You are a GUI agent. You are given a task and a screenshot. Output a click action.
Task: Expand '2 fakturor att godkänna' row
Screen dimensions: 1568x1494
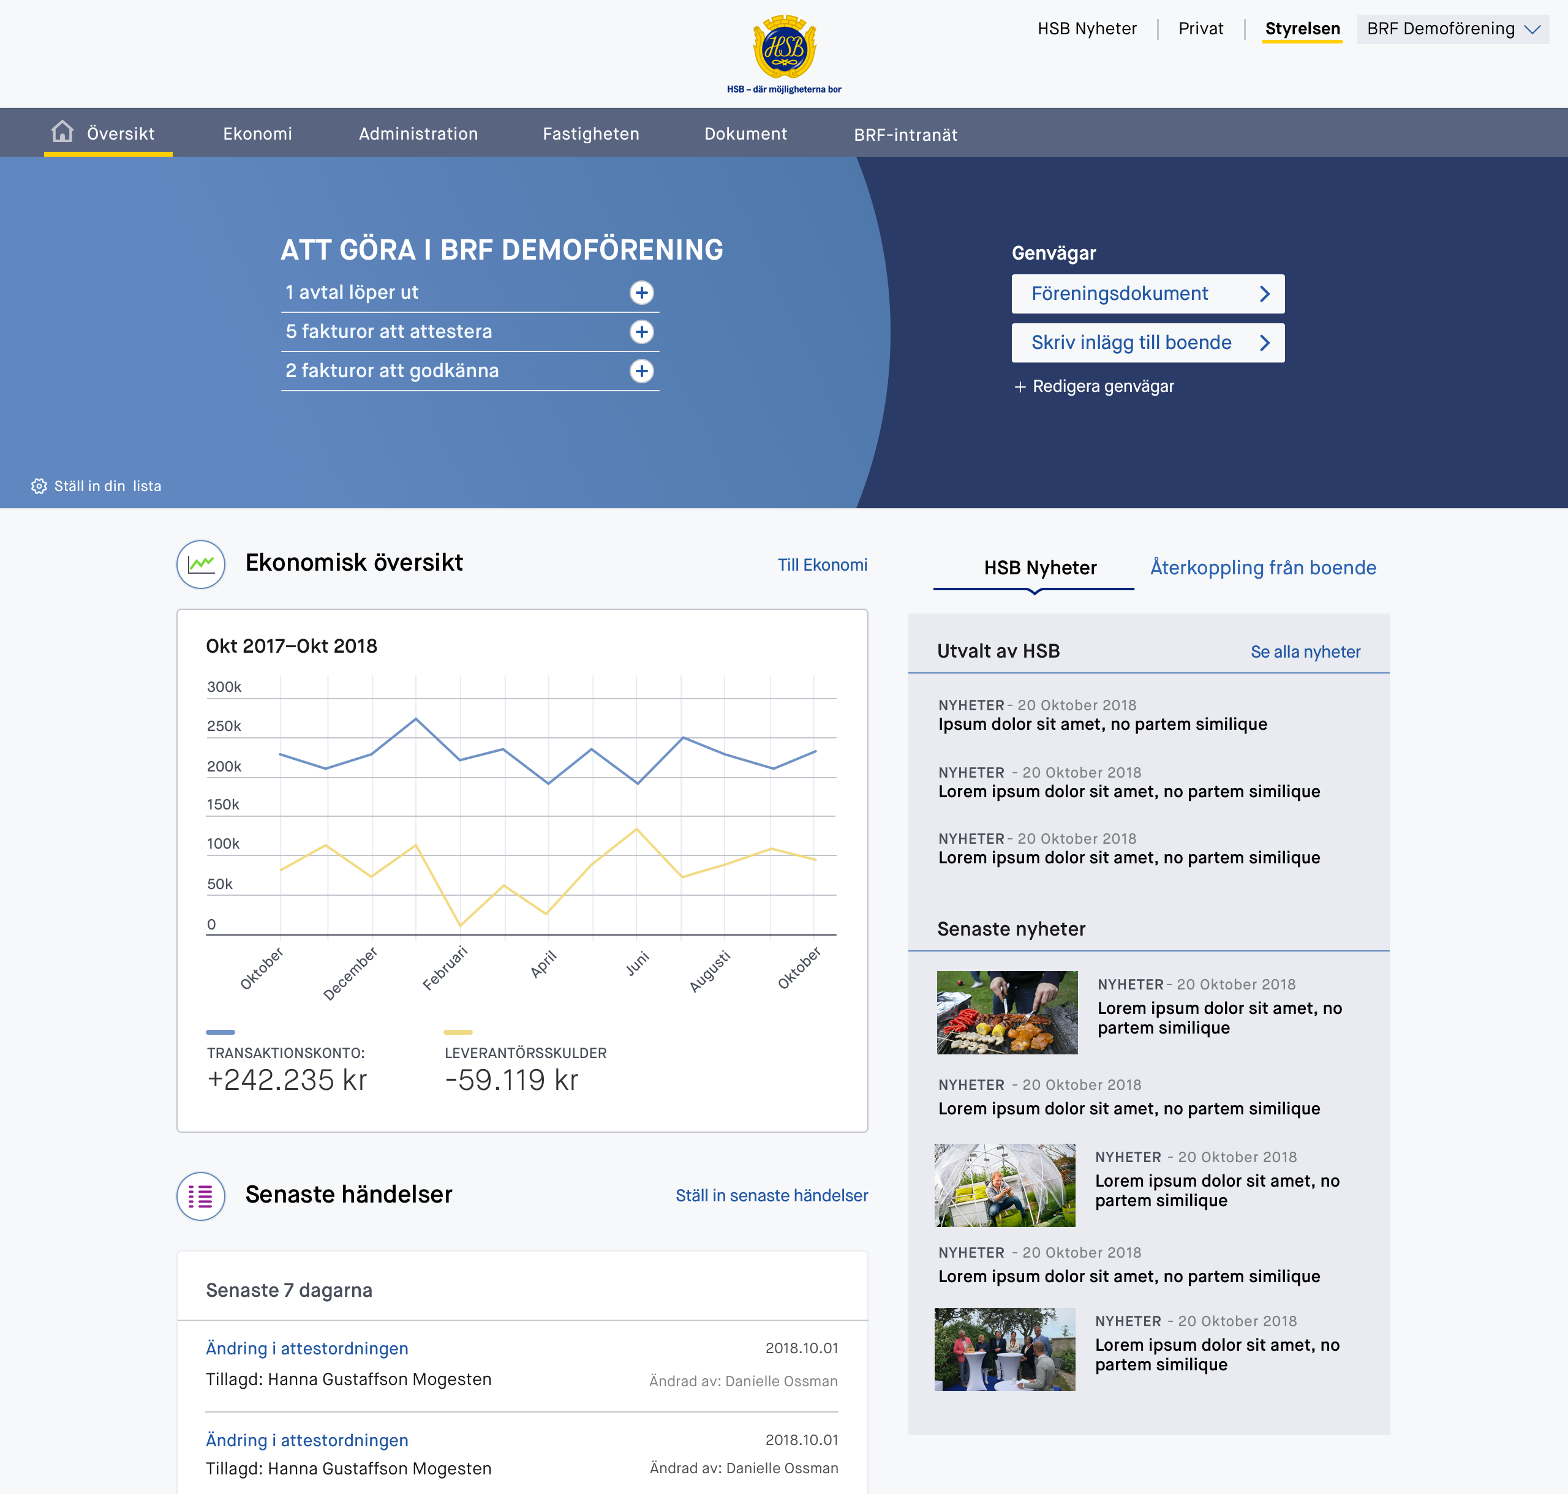(641, 370)
